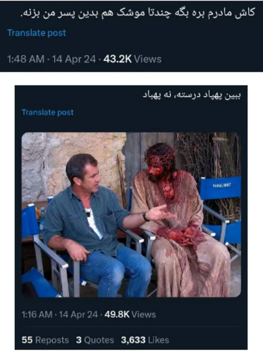Image resolution: width=263 pixels, height=355 pixels.
Task: Open the 3 Quotes list
Action: coord(95,340)
